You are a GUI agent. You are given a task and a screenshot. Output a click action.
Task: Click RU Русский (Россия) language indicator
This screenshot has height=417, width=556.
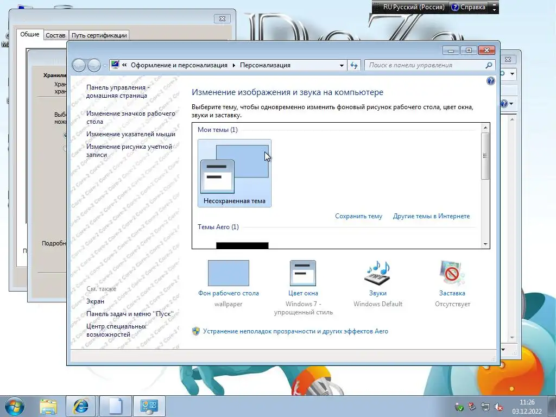click(x=413, y=7)
